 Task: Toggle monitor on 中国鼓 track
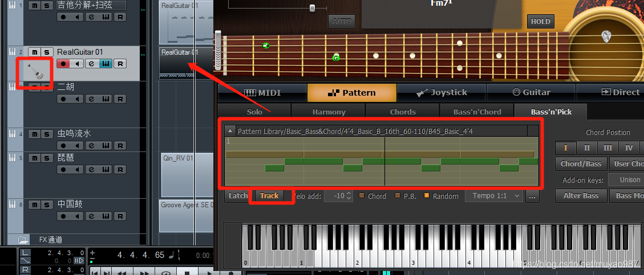coord(77,216)
